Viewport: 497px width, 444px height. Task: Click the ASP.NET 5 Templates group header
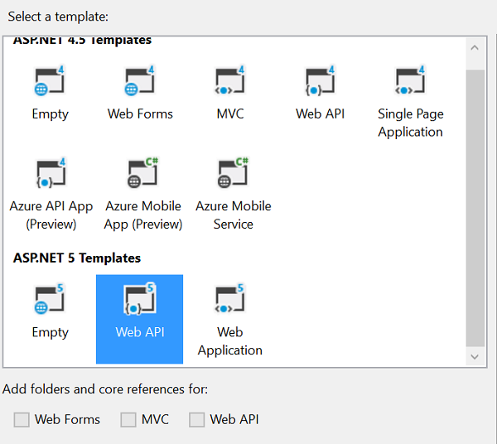[x=77, y=258]
